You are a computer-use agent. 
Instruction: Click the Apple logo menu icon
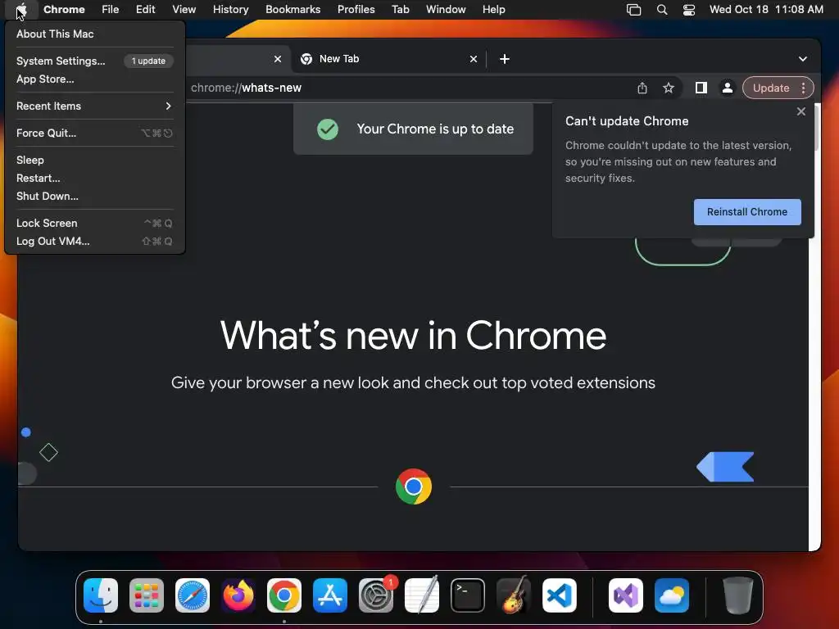pos(21,10)
